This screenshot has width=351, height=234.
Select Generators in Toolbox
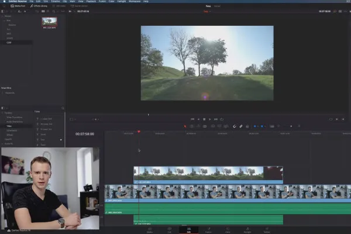point(12,130)
